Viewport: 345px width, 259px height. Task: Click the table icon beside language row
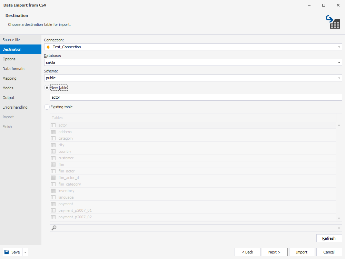53,197
